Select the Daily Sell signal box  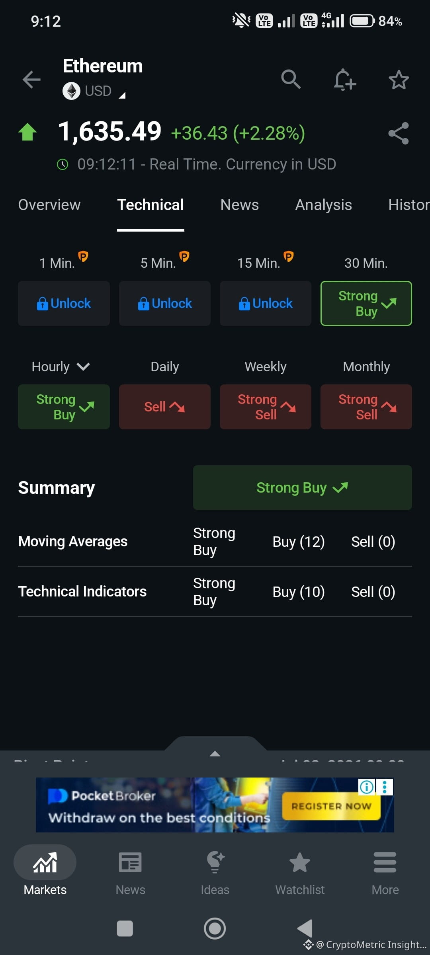[165, 407]
